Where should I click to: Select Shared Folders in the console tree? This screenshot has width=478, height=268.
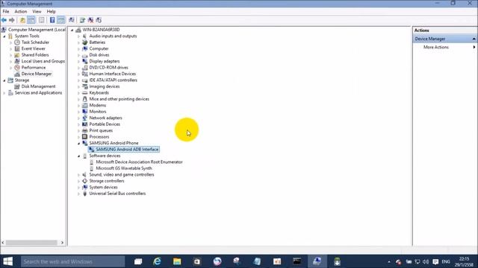[x=35, y=55]
